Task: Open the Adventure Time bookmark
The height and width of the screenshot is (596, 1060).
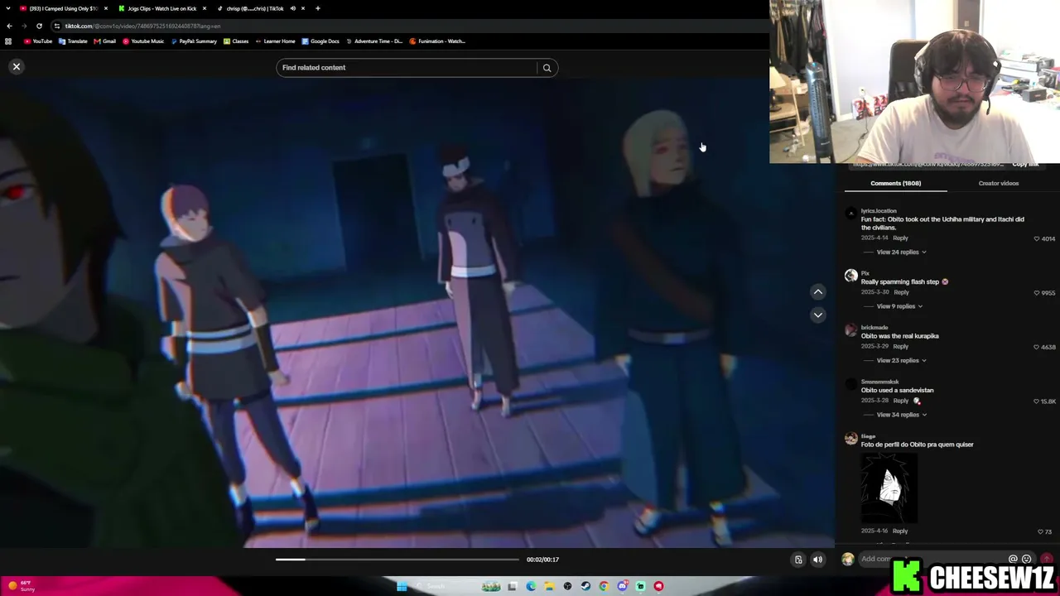Action: pyautogui.click(x=374, y=41)
